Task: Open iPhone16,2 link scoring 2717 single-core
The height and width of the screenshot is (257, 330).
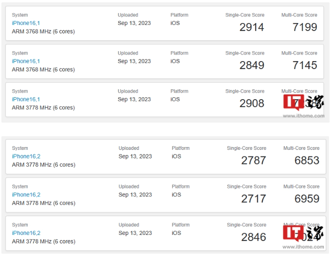Action: tap(26, 195)
